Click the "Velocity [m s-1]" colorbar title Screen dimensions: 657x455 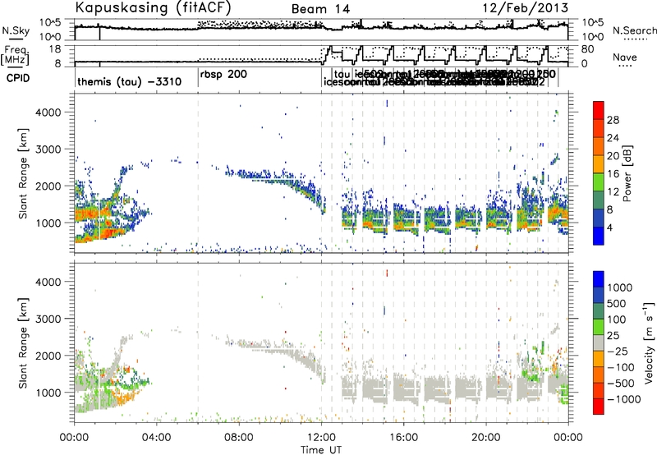tap(649, 342)
